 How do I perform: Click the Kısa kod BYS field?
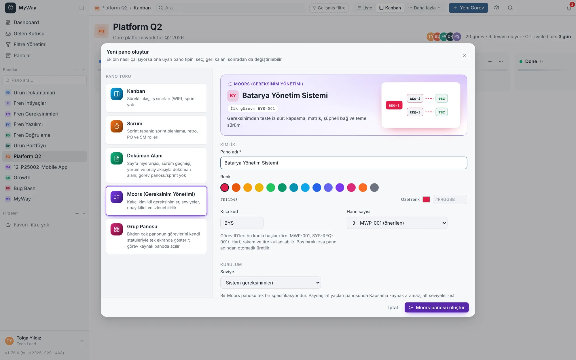pos(242,223)
